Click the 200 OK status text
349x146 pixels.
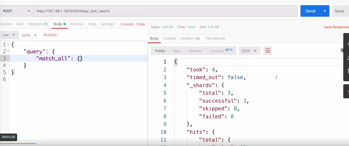click(168, 27)
